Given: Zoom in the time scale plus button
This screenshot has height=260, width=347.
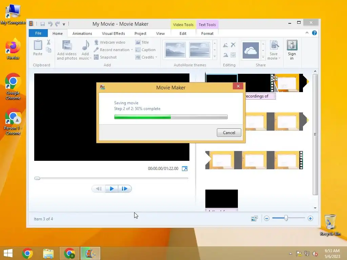Looking at the screenshot, I should pos(310,218).
